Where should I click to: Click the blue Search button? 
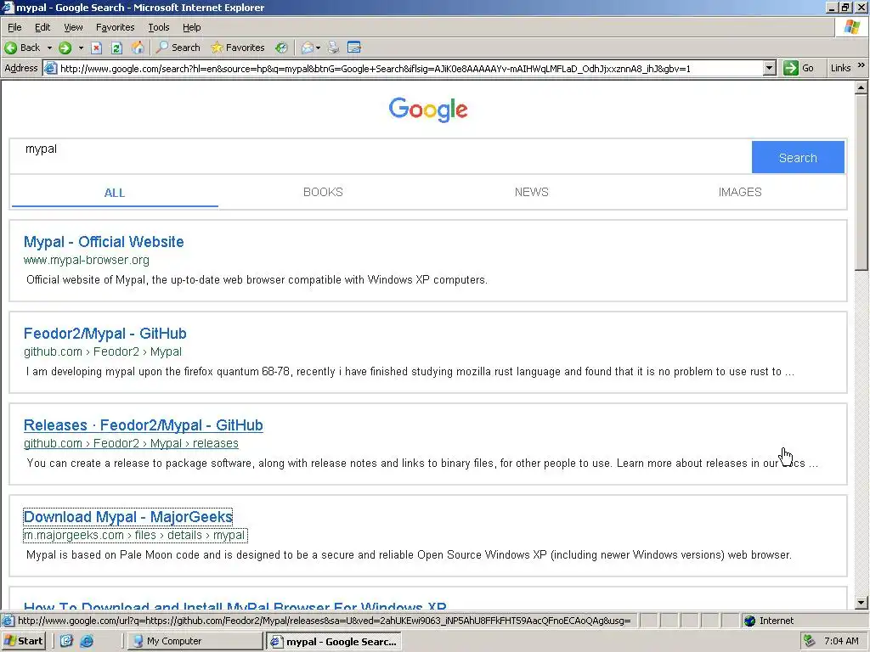coord(798,157)
